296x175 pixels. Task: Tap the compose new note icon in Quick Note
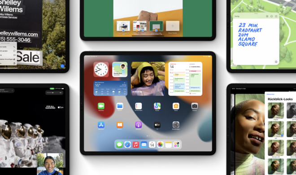click(x=276, y=17)
